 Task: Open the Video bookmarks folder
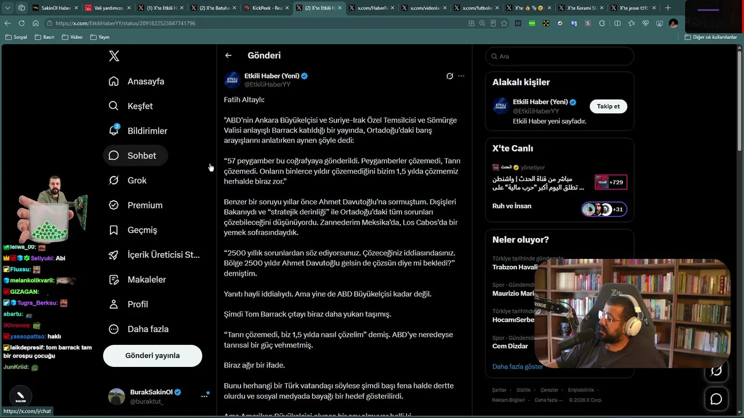click(72, 37)
